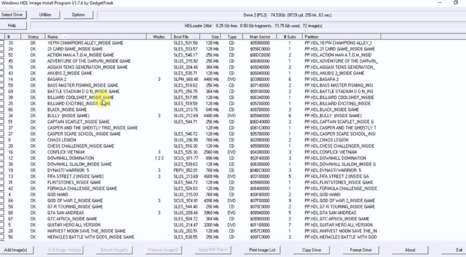Click boot file SCUS_971.77 cell
Screen dimensions: 466x257
(x=186, y=158)
